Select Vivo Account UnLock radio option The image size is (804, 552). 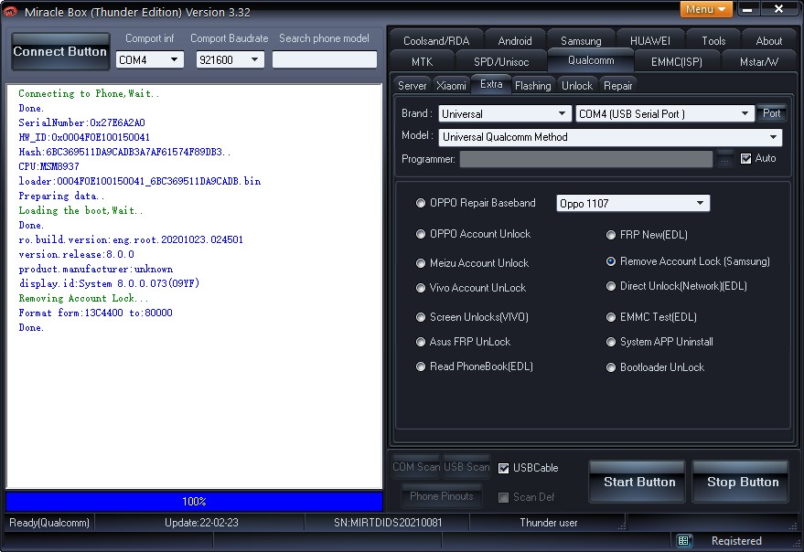(421, 288)
